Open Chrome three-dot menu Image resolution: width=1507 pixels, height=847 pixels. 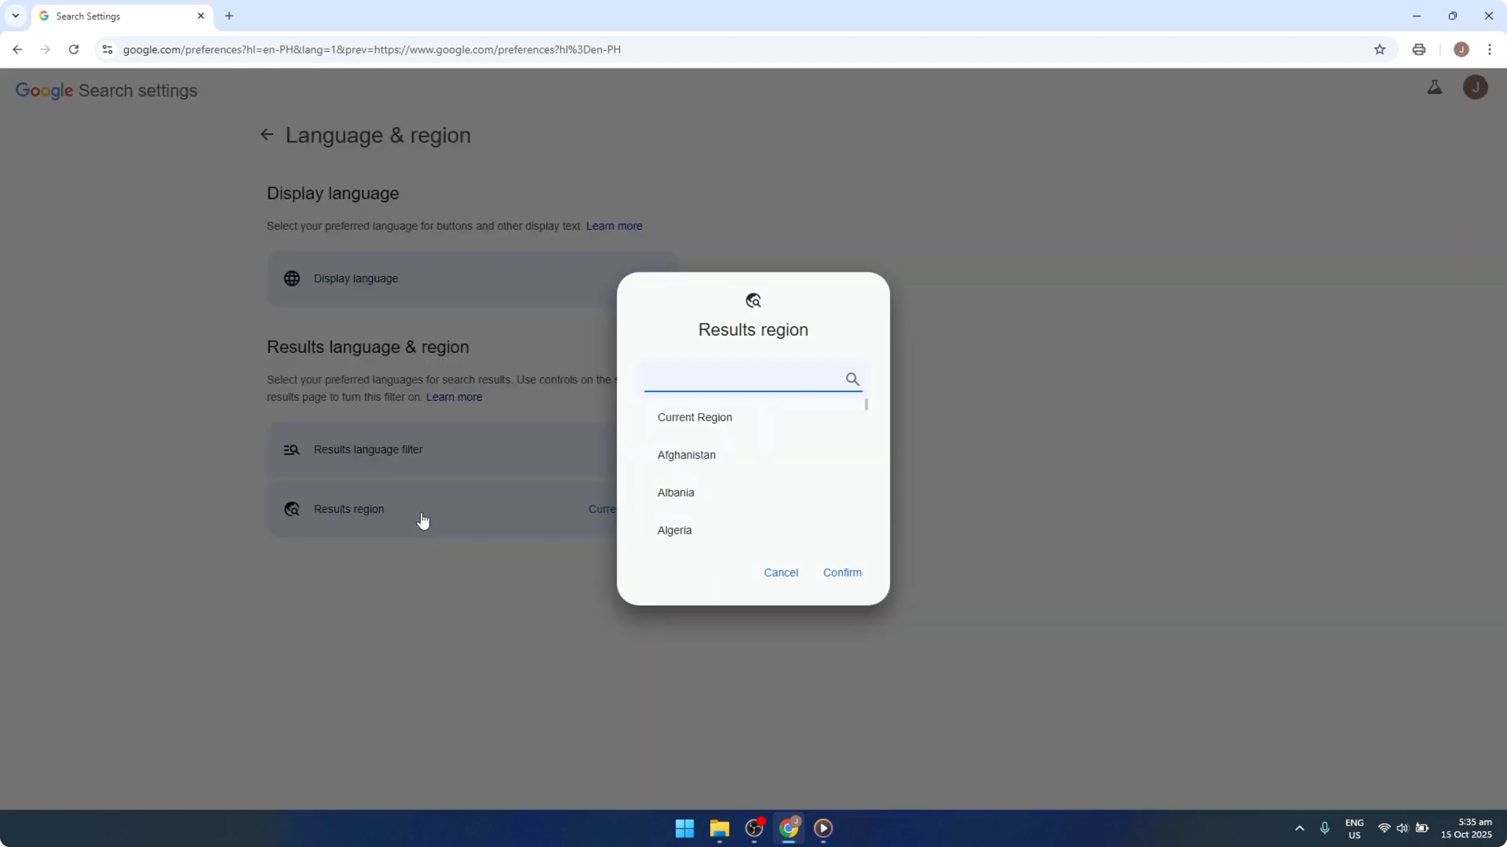pos(1489,50)
